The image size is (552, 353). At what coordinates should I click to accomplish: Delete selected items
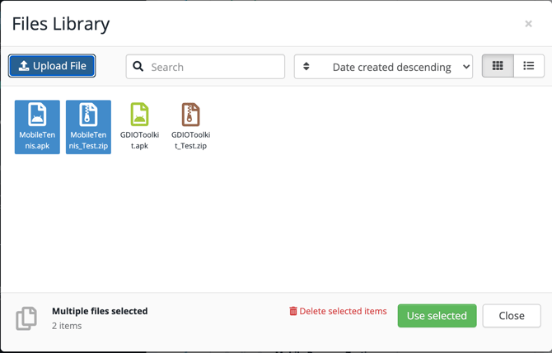(x=338, y=311)
